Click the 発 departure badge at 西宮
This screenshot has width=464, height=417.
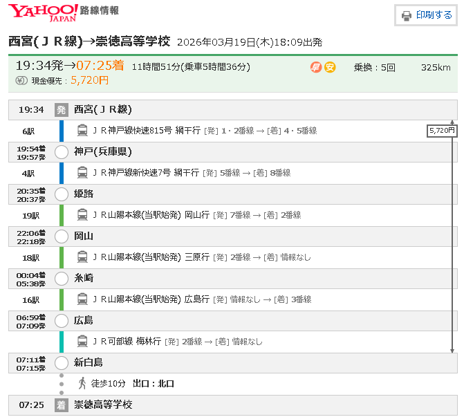point(62,109)
